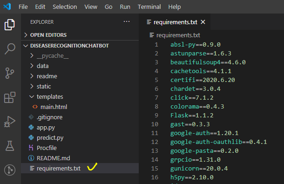
Task: Open the Testing flask icon
Action: tap(10, 146)
